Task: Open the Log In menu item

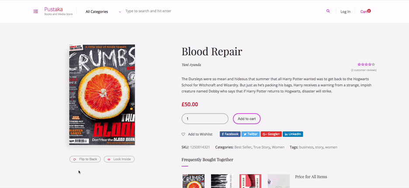Action: [345, 11]
